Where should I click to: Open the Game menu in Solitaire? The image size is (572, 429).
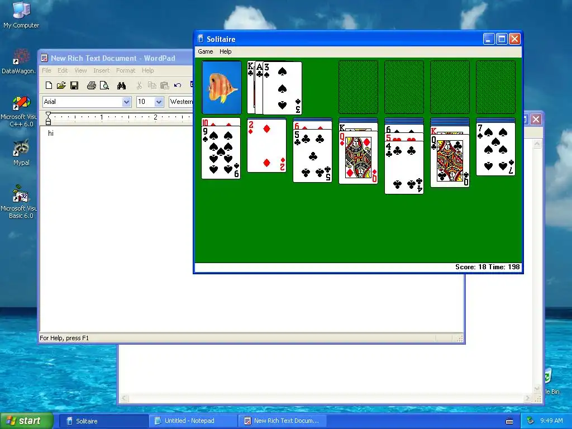[x=206, y=51]
